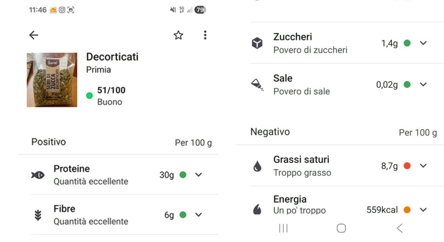444x242 pixels.
Task: Expand the Fibre details chevron
Action: tap(199, 215)
